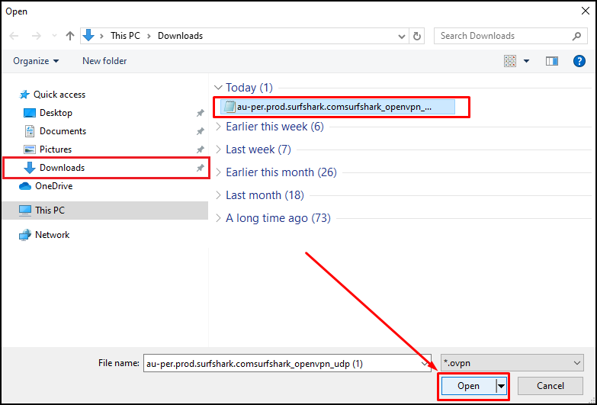The image size is (597, 405).
Task: Select Downloads in Quick access
Action: 62,168
